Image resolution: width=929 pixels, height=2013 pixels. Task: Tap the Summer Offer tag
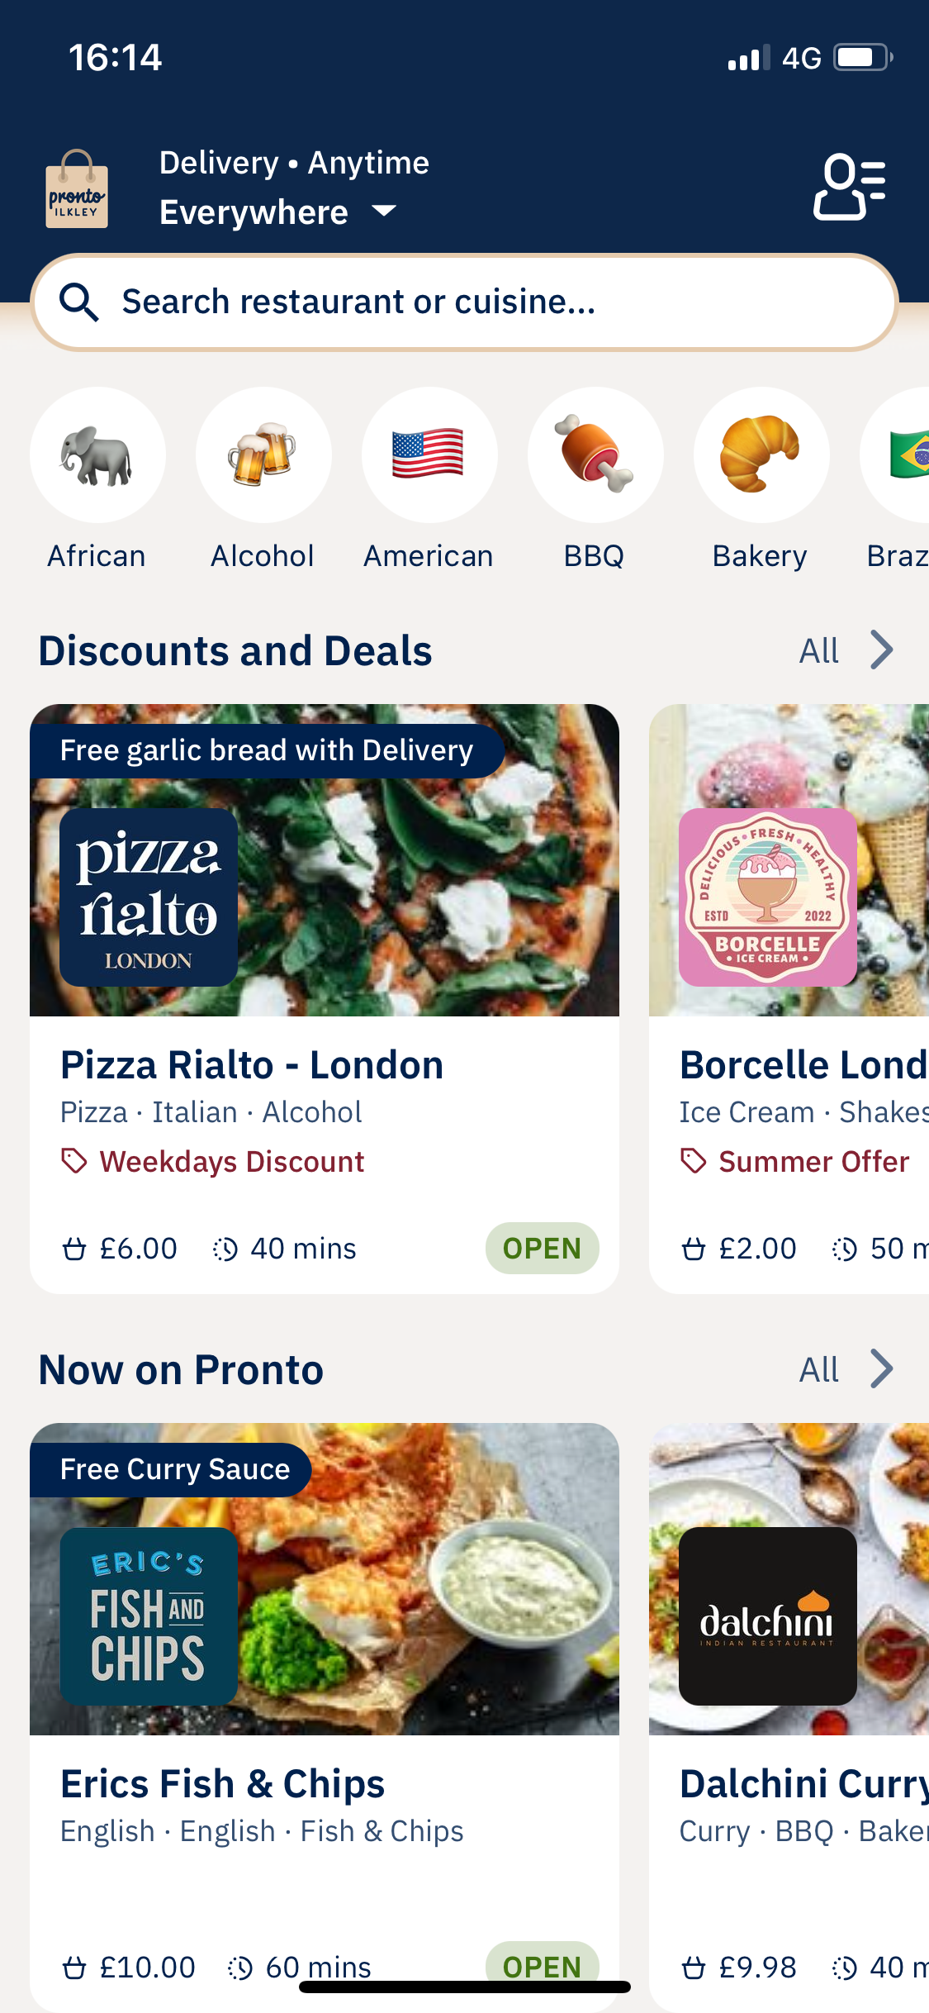(x=813, y=1162)
